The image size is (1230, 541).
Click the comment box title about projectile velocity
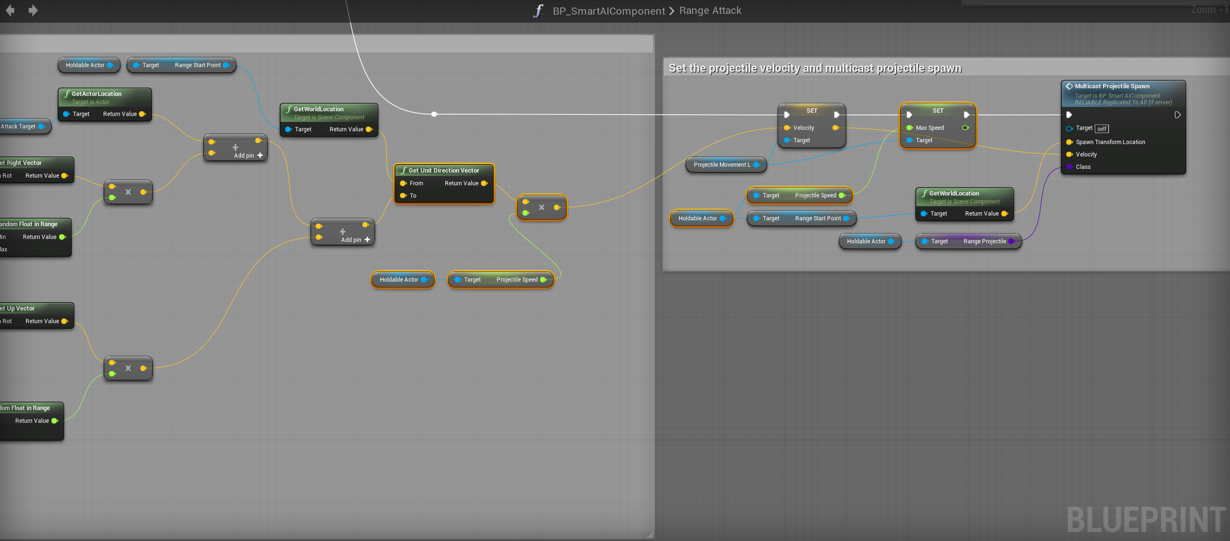(x=815, y=68)
